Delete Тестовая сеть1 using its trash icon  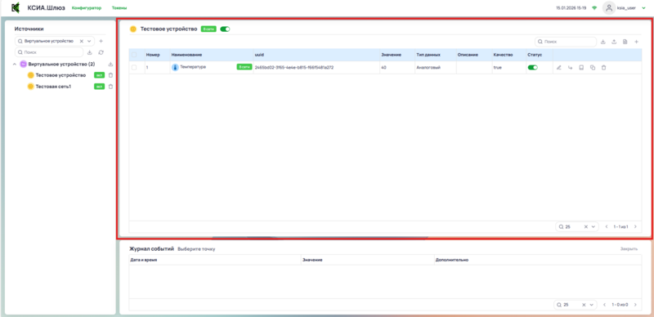110,87
